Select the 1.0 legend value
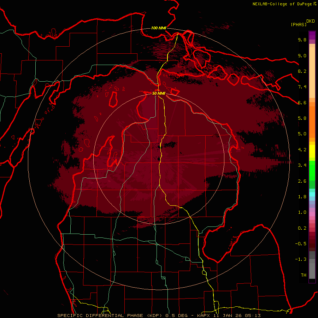Image resolution: width=318 pixels, height=318 pixels. [302, 212]
